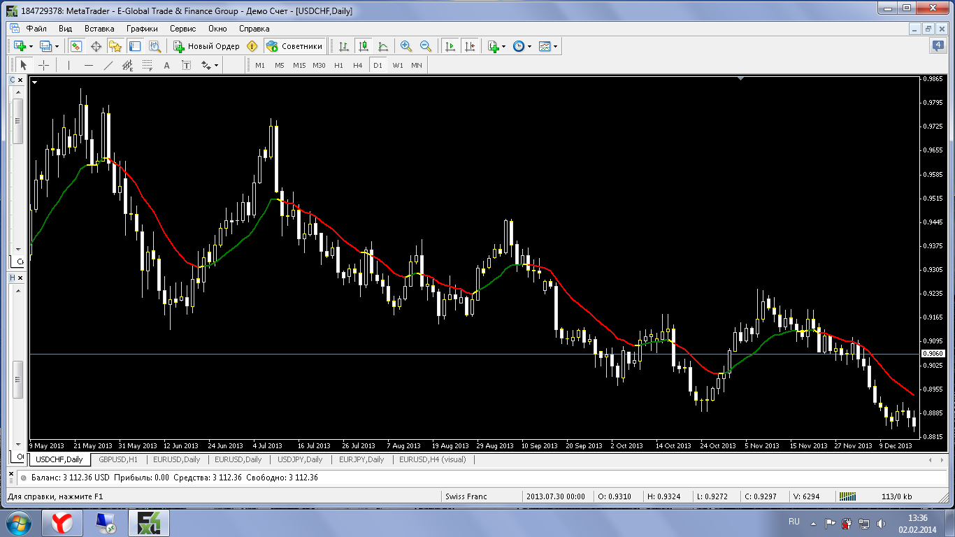Toggle the Navigator star-folder icon
The height and width of the screenshot is (537, 955).
click(x=115, y=46)
